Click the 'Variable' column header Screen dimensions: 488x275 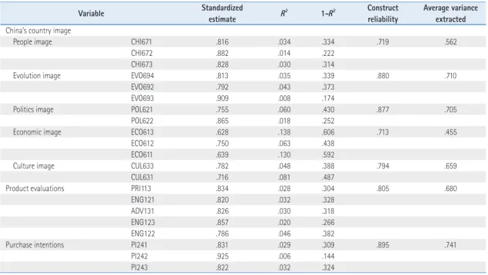pyautogui.click(x=91, y=14)
